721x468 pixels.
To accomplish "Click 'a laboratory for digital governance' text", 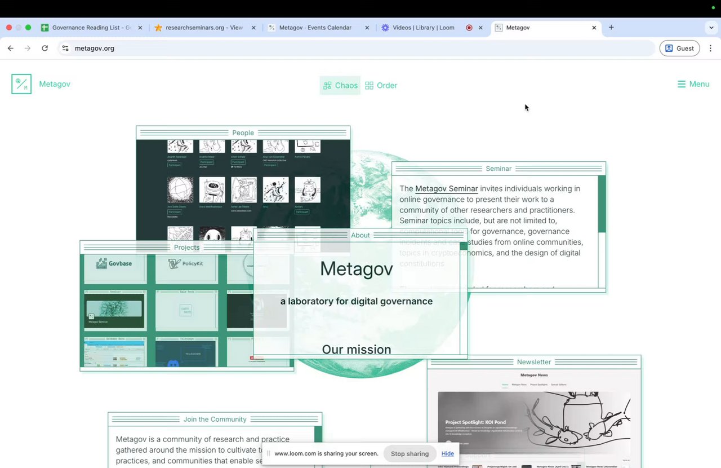I will tap(357, 301).
